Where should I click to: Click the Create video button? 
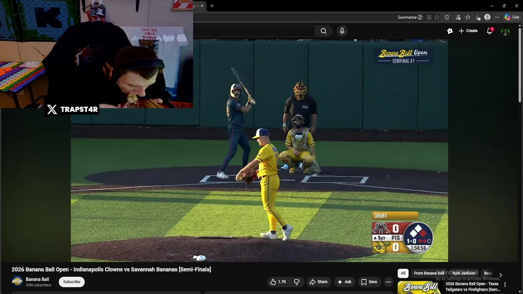click(468, 31)
